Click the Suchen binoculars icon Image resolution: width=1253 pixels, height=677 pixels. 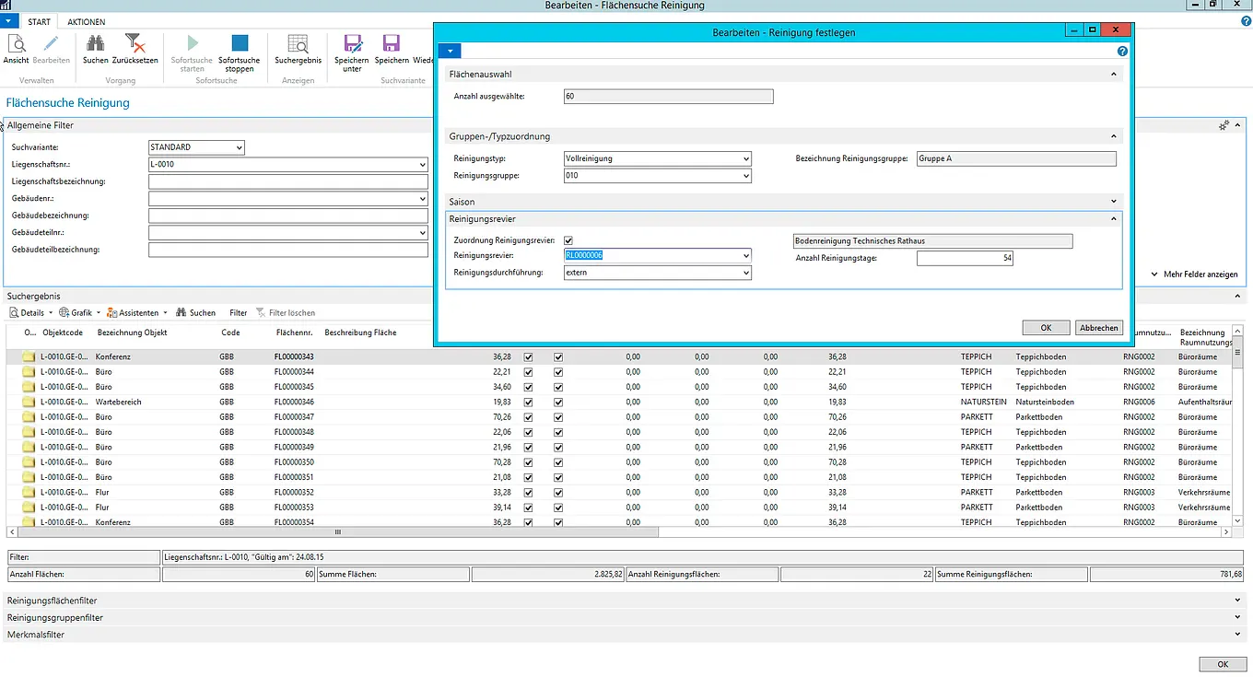pyautogui.click(x=95, y=44)
